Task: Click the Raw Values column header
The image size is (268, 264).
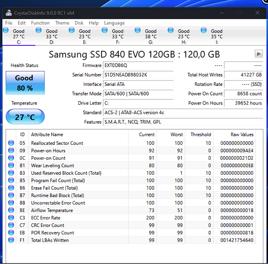Action: pyautogui.click(x=242, y=135)
